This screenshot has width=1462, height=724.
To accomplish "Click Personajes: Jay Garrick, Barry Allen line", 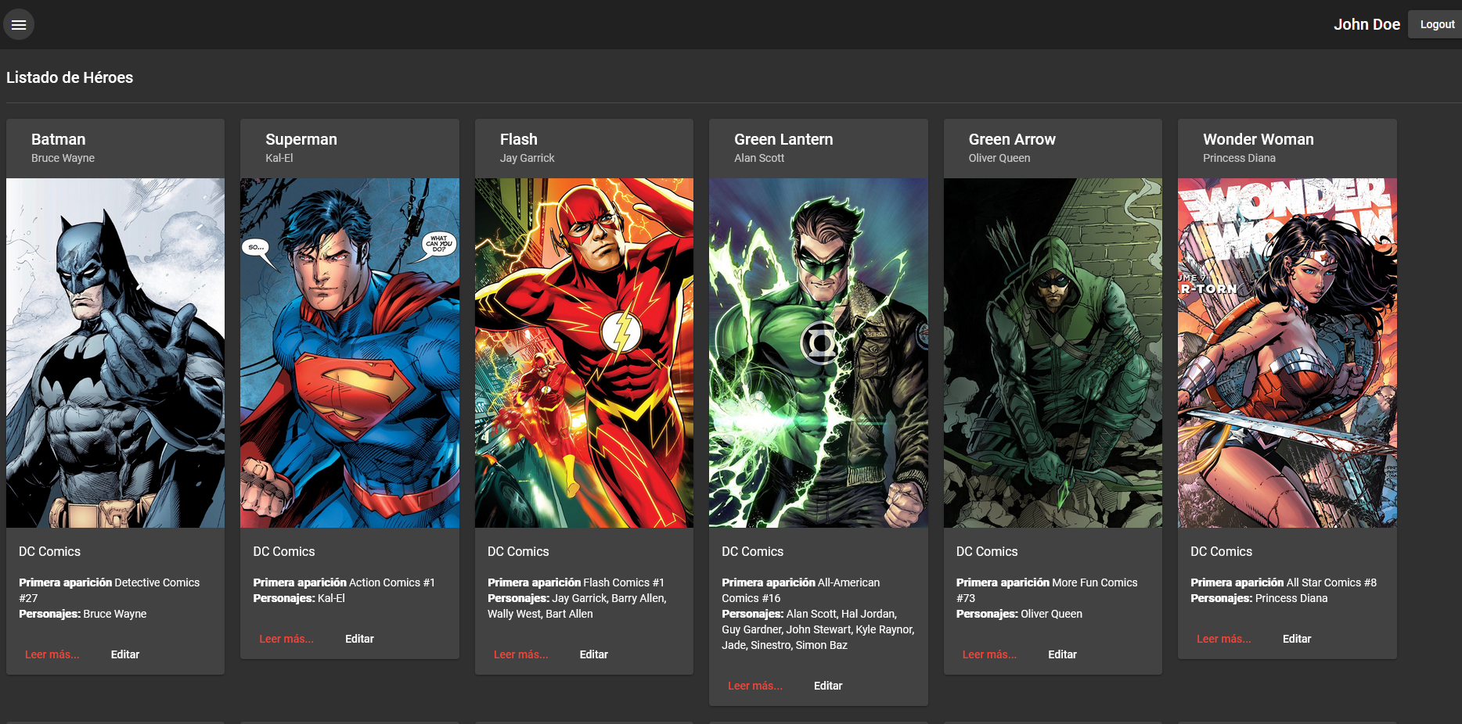I will click(577, 606).
